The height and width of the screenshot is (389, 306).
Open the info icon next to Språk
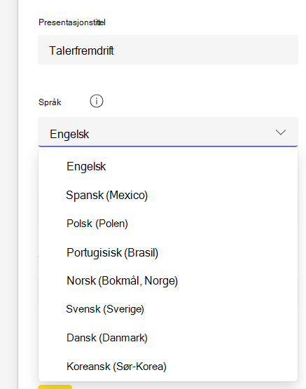tap(97, 101)
